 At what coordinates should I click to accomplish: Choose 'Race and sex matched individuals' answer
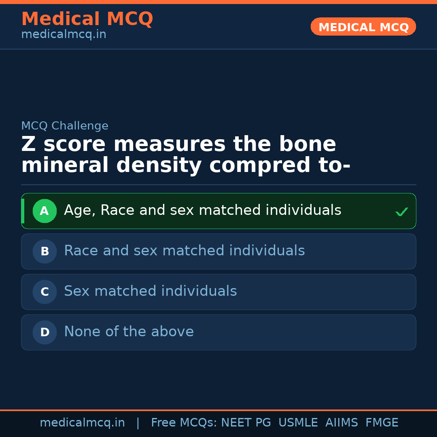point(184,251)
